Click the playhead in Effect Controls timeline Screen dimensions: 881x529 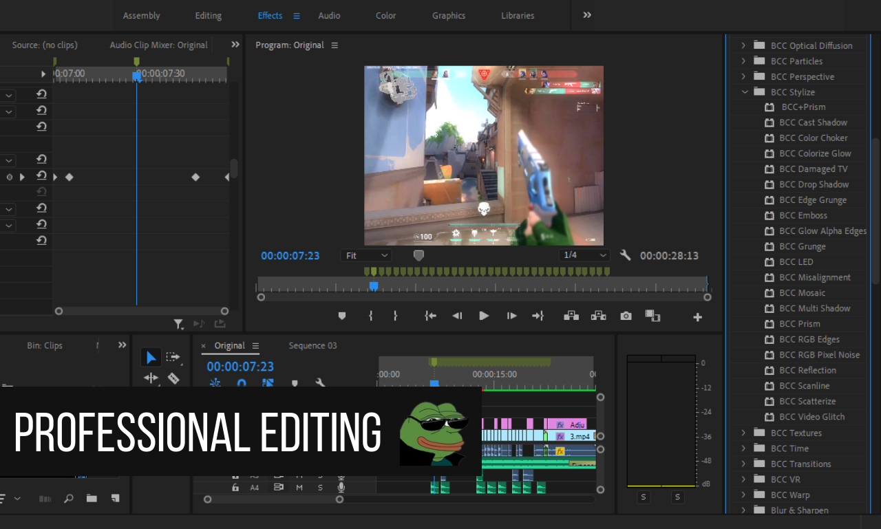pos(136,76)
